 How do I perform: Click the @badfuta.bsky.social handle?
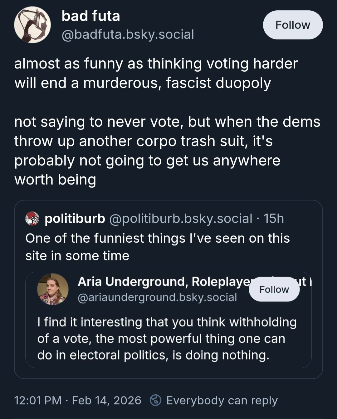tap(128, 34)
